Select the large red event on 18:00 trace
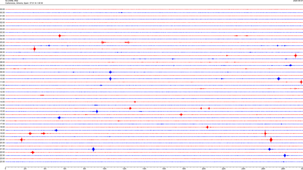Viewport: 303px width, 170px height. [x=207, y=127]
